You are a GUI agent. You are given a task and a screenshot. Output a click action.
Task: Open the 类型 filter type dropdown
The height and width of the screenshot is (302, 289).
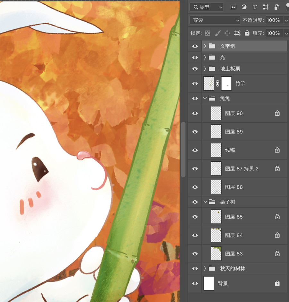tap(207, 7)
